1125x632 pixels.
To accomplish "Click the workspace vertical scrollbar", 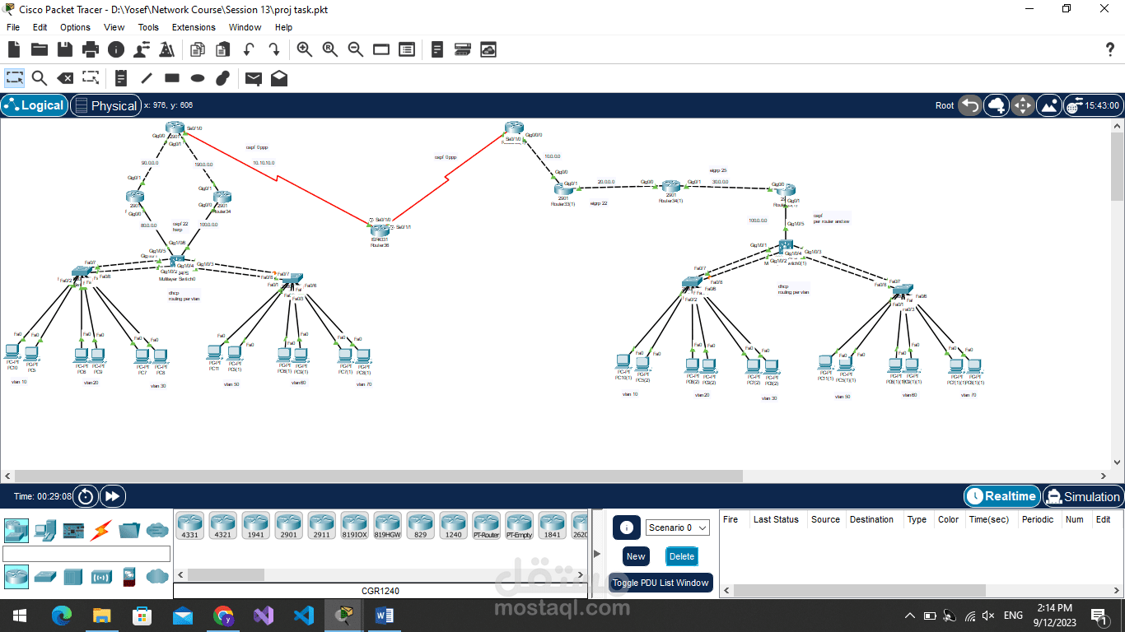I will (1117, 294).
